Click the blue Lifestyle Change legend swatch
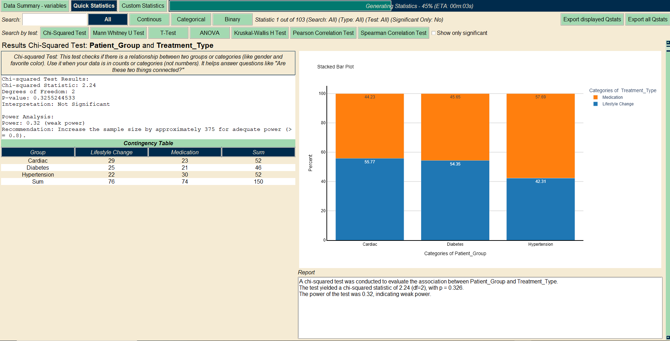This screenshot has height=341, width=670. click(595, 104)
